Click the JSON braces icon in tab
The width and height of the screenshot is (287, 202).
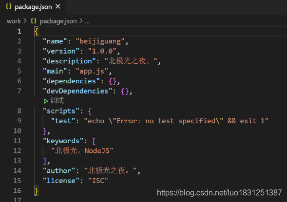(8, 6)
